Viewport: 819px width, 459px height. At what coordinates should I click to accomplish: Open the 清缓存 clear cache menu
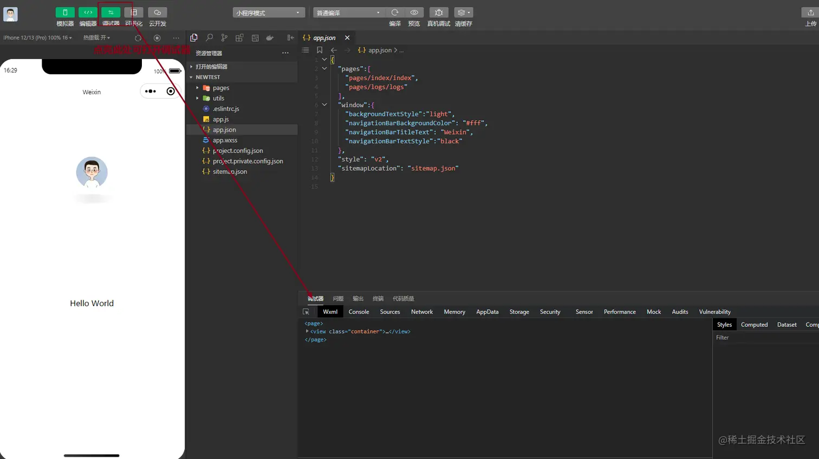click(463, 12)
